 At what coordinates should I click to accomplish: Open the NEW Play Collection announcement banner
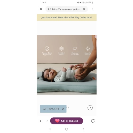[x=66, y=17]
